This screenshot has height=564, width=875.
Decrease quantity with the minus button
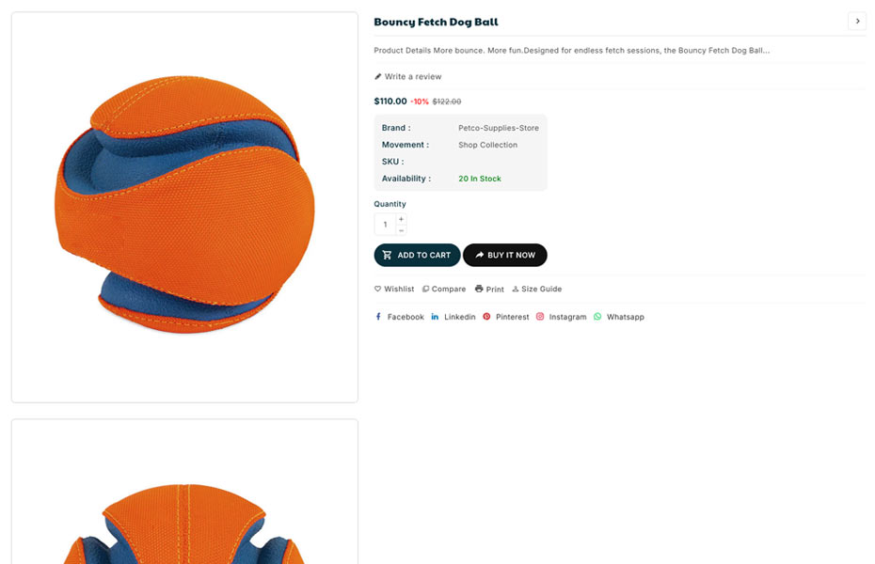[402, 230]
